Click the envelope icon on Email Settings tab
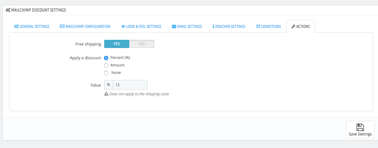The width and height of the screenshot is (378, 148). pos(174,27)
